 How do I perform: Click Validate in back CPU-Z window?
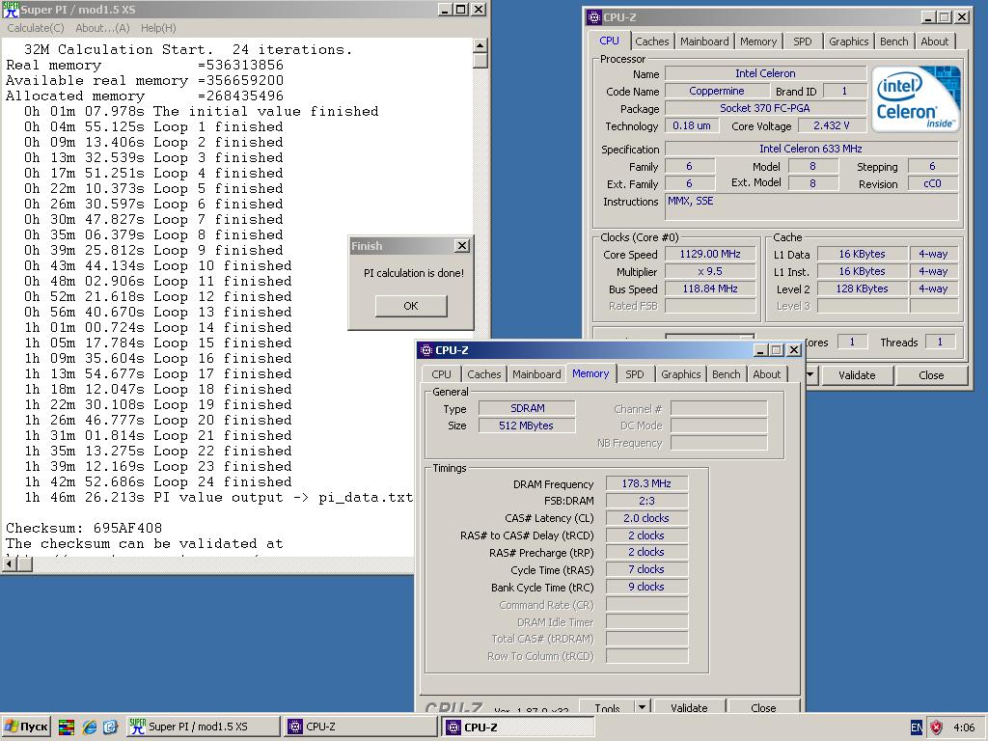(857, 375)
